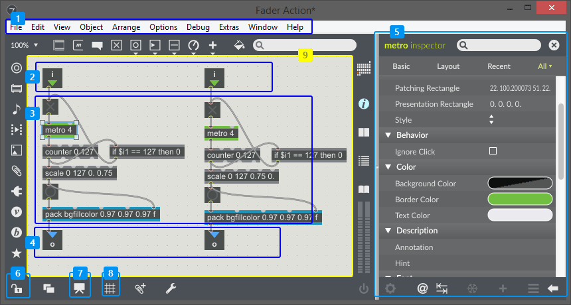Open the BEAP modules browser
The height and width of the screenshot is (305, 571).
coord(17,232)
